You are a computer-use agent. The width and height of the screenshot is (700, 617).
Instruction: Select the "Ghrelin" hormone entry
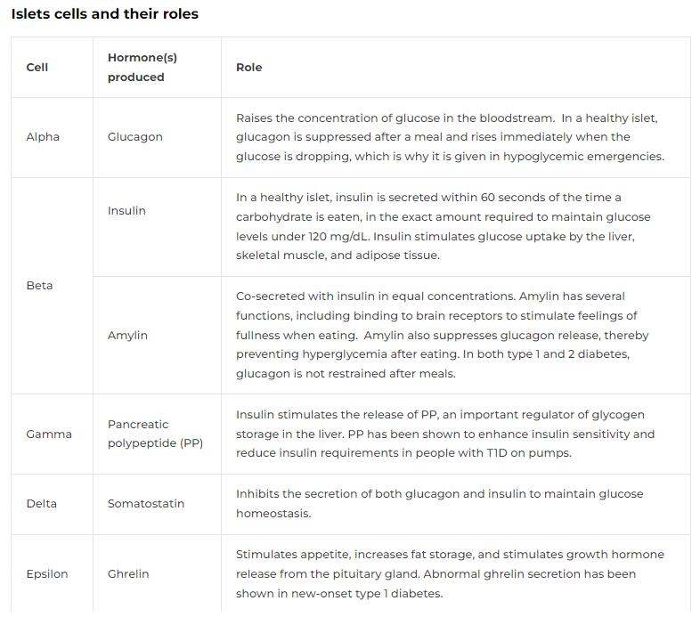pos(128,574)
